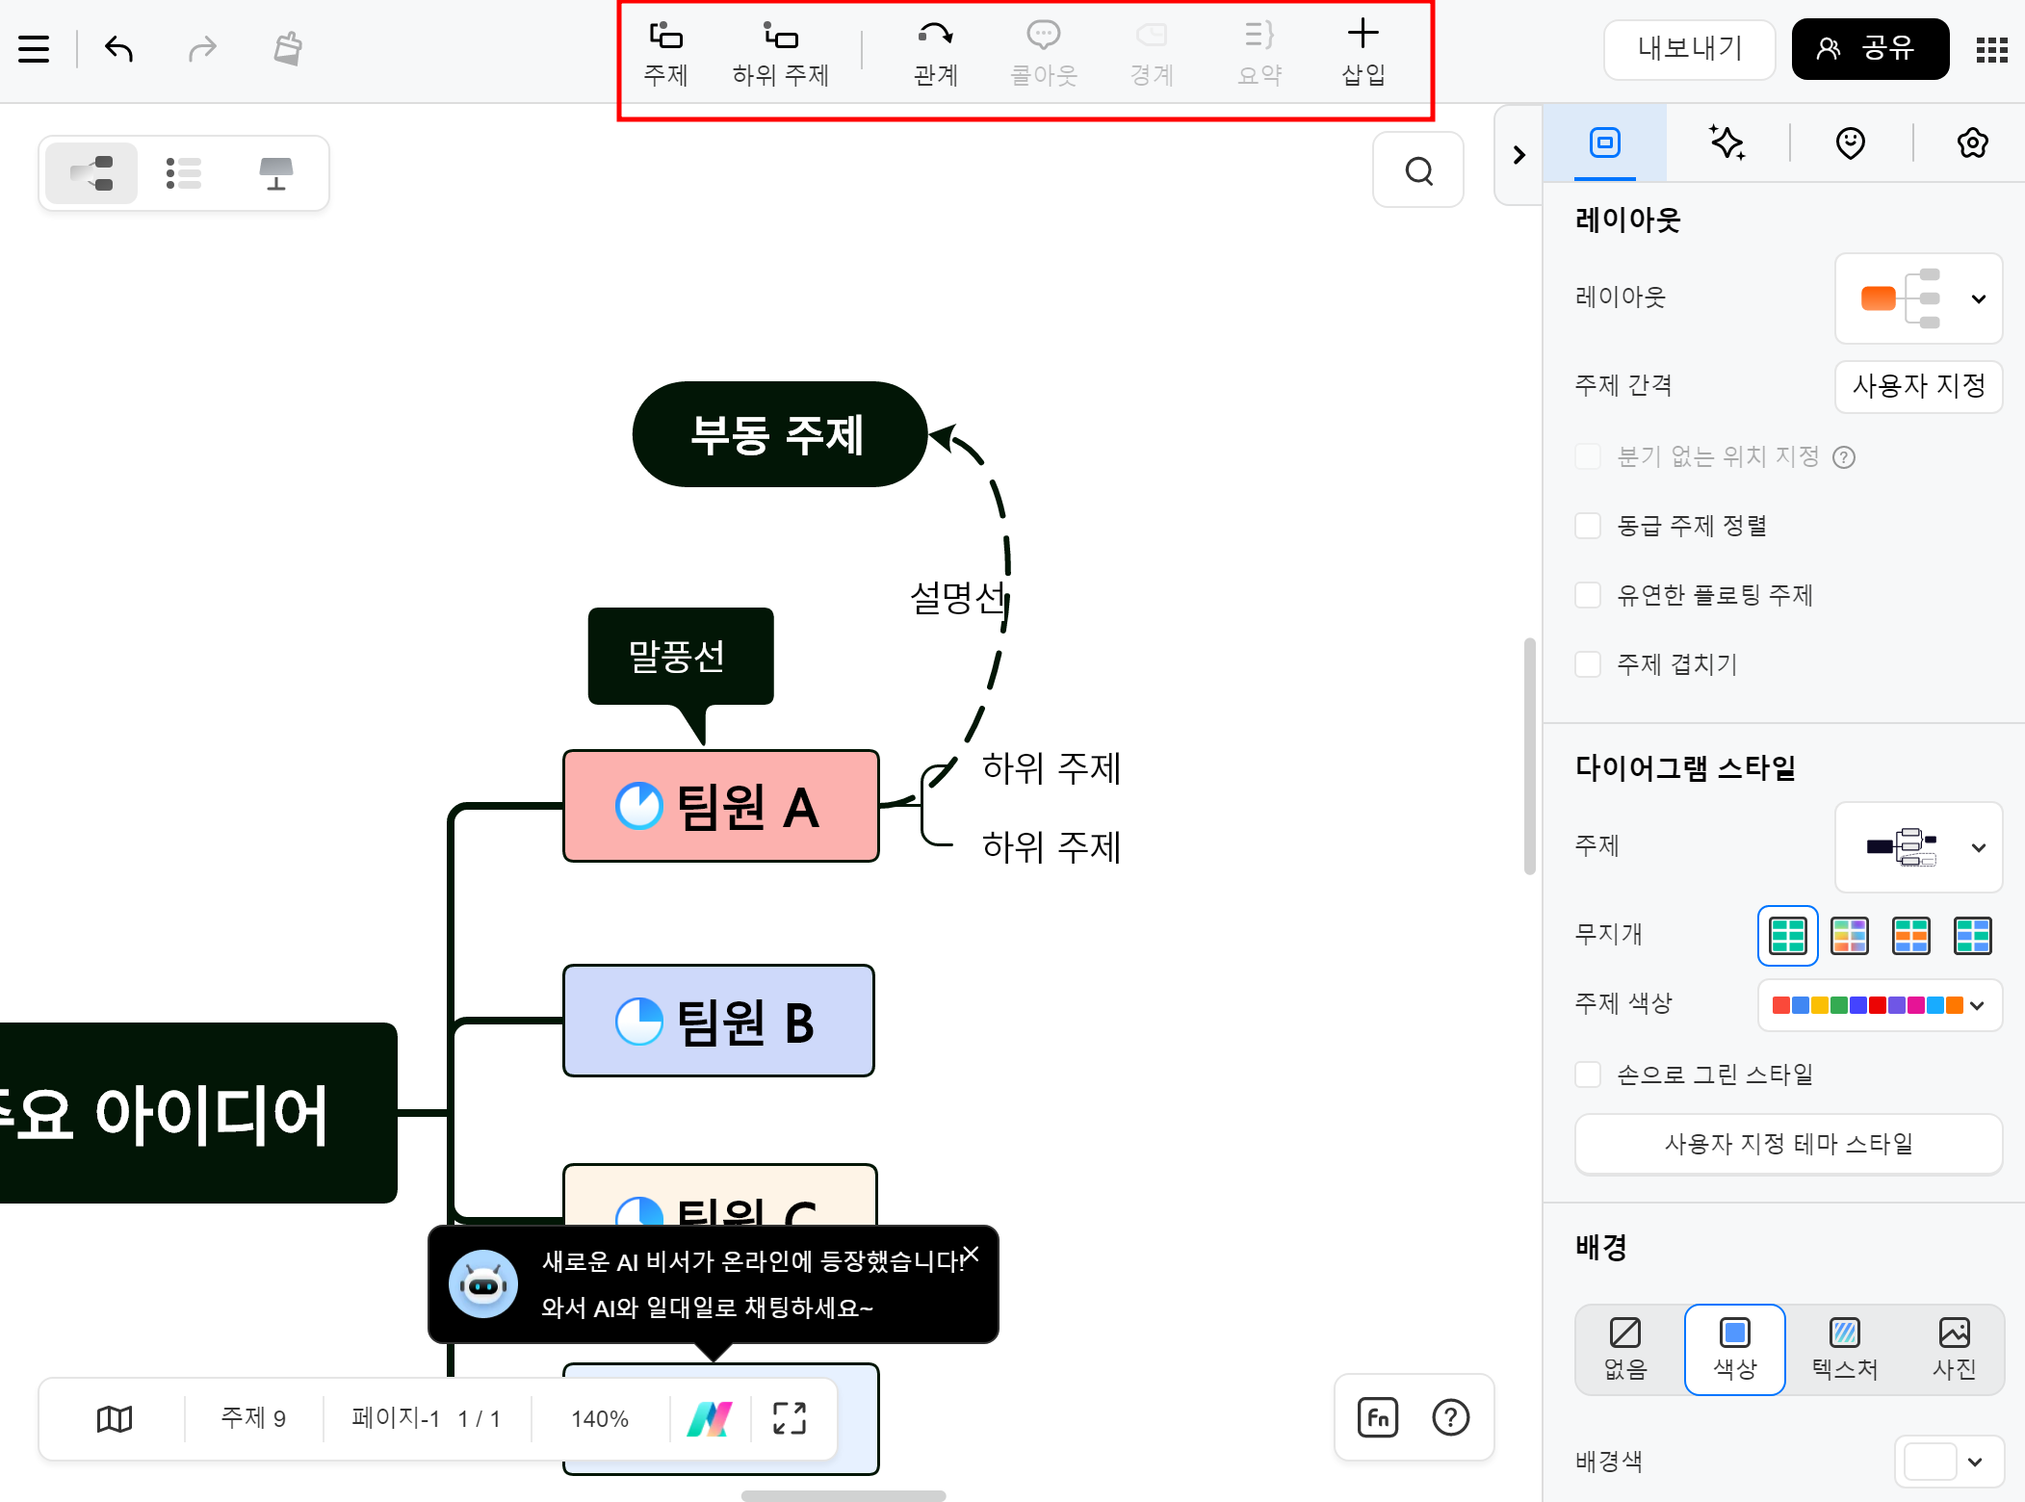Open the Fn shortcut icon

[x=1377, y=1417]
